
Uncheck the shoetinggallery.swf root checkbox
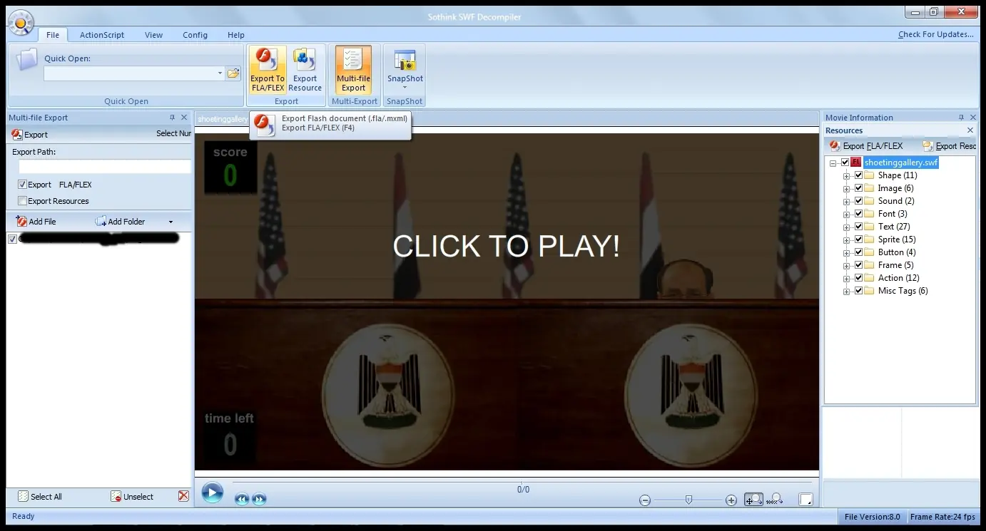845,163
